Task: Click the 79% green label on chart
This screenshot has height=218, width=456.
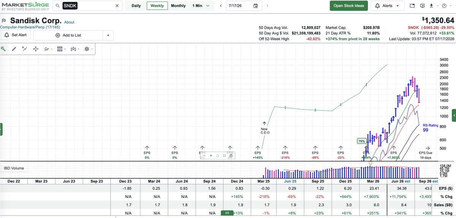Action: 361,141
